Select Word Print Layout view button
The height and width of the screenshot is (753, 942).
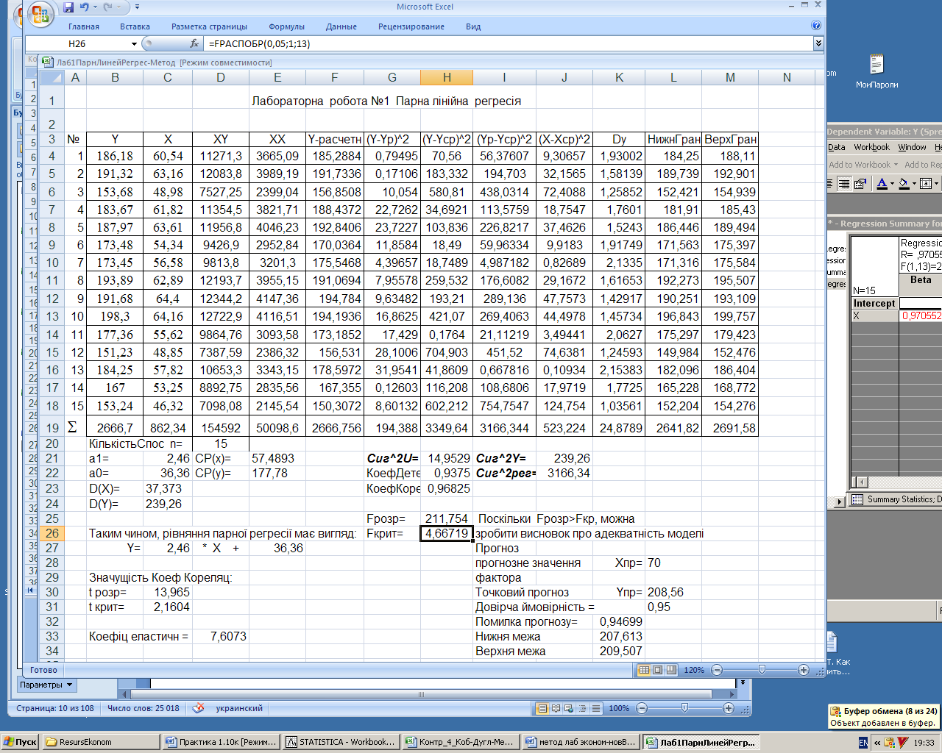(543, 708)
